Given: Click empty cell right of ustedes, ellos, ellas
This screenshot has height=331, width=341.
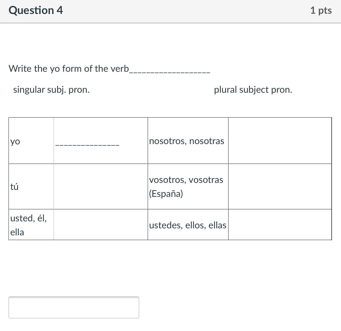Looking at the screenshot, I should [x=280, y=225].
